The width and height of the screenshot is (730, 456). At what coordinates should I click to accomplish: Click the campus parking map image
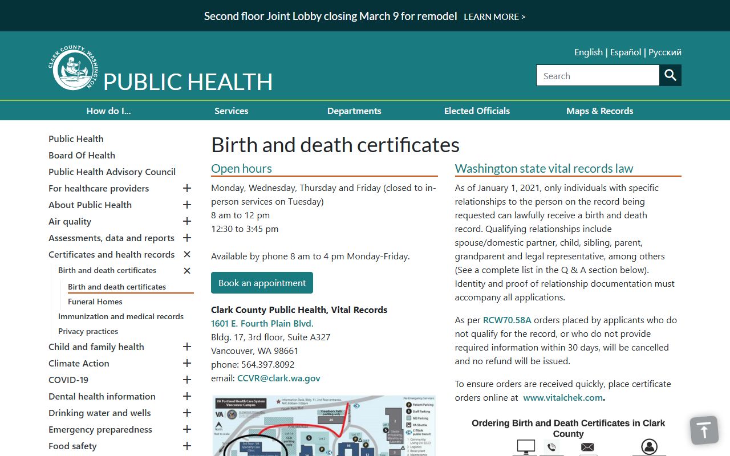coord(323,425)
